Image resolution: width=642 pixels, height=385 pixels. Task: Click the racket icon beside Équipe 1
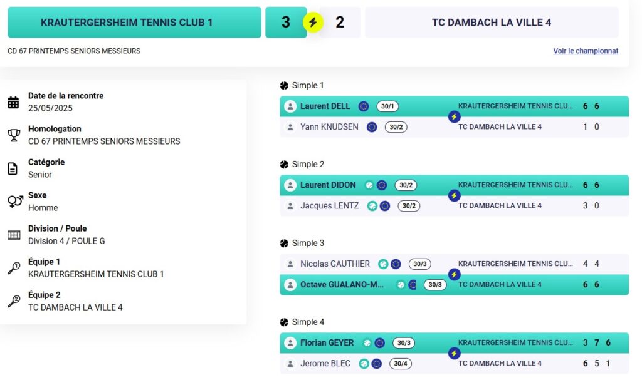(x=14, y=268)
